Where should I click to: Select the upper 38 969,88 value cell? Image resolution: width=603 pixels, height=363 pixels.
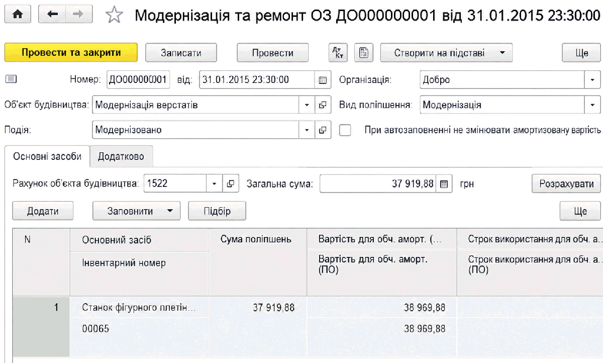(x=381, y=307)
